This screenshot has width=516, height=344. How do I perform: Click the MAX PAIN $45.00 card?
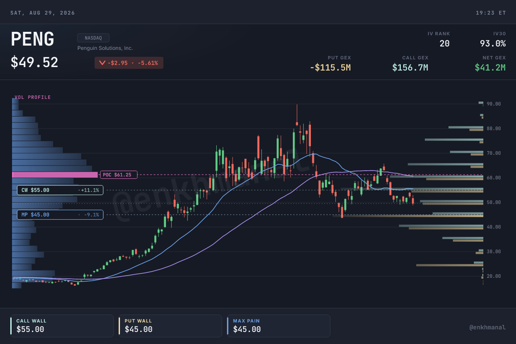click(279, 326)
